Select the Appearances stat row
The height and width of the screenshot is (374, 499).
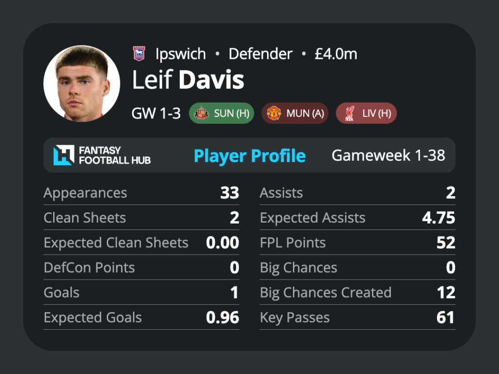click(141, 193)
